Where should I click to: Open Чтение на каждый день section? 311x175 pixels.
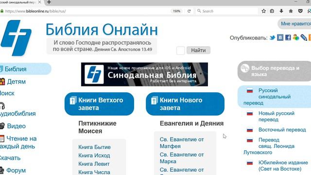[18, 142]
